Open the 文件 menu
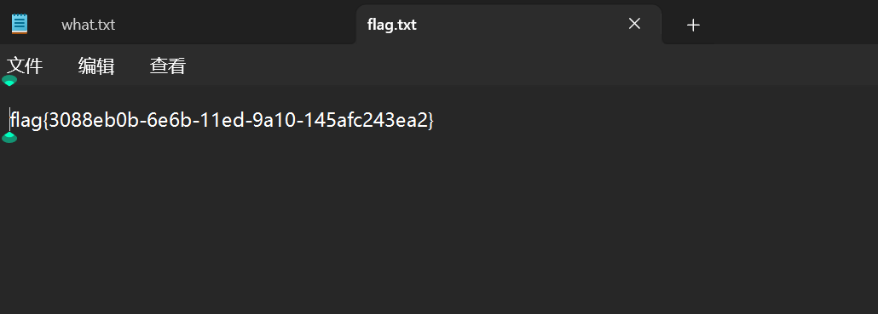 pos(25,66)
